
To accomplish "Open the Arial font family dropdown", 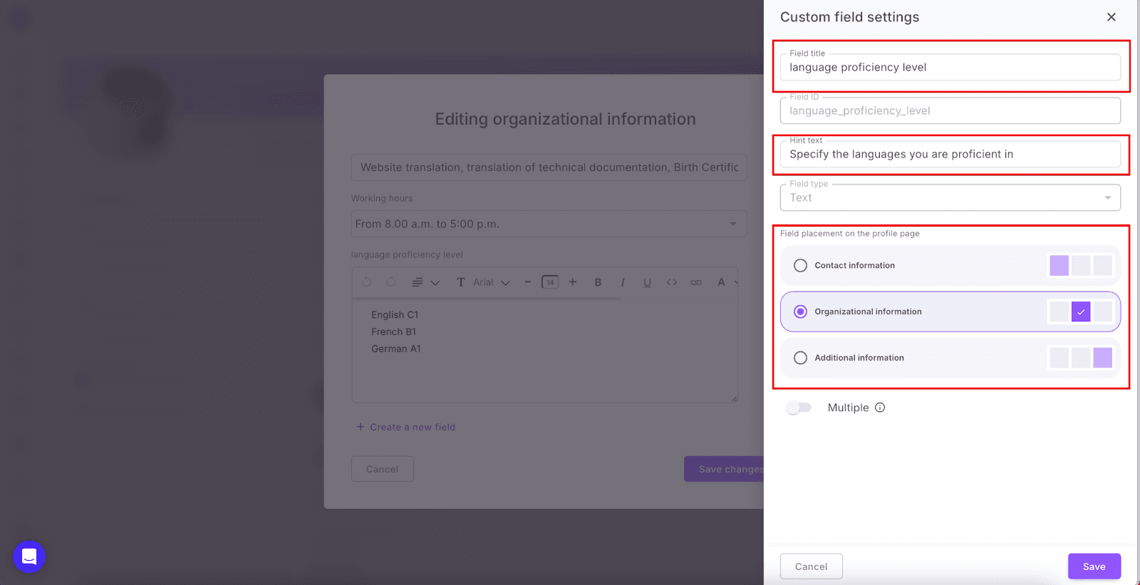I will (492, 282).
